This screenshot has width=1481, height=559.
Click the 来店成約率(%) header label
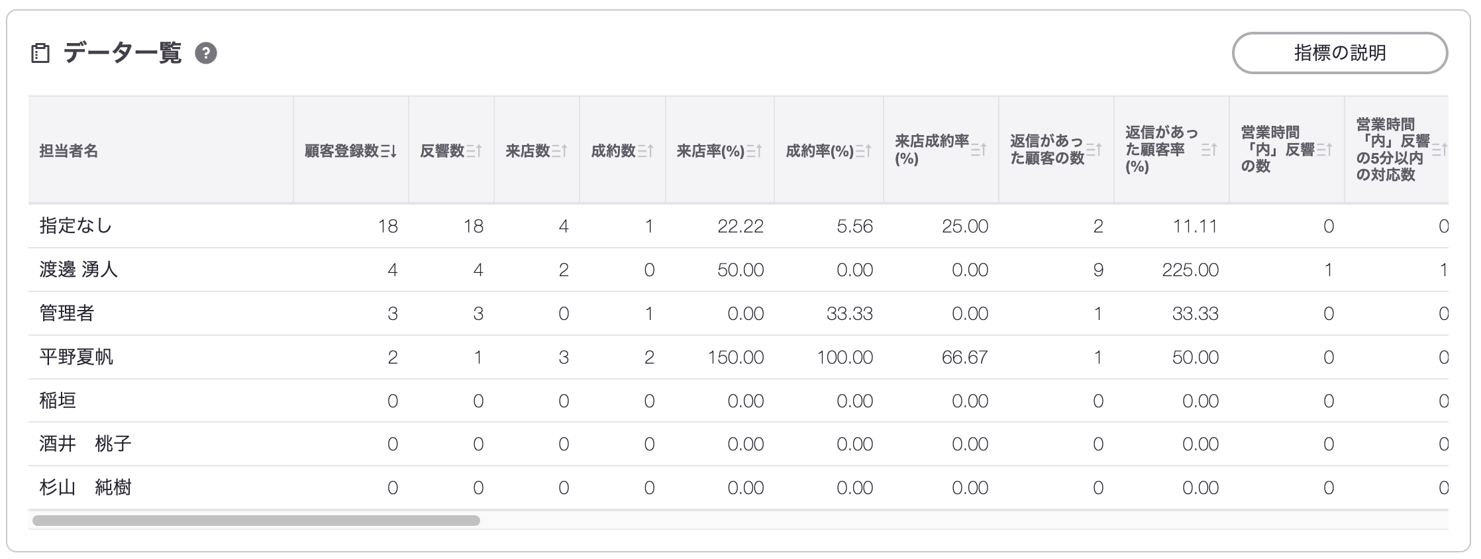[x=932, y=150]
